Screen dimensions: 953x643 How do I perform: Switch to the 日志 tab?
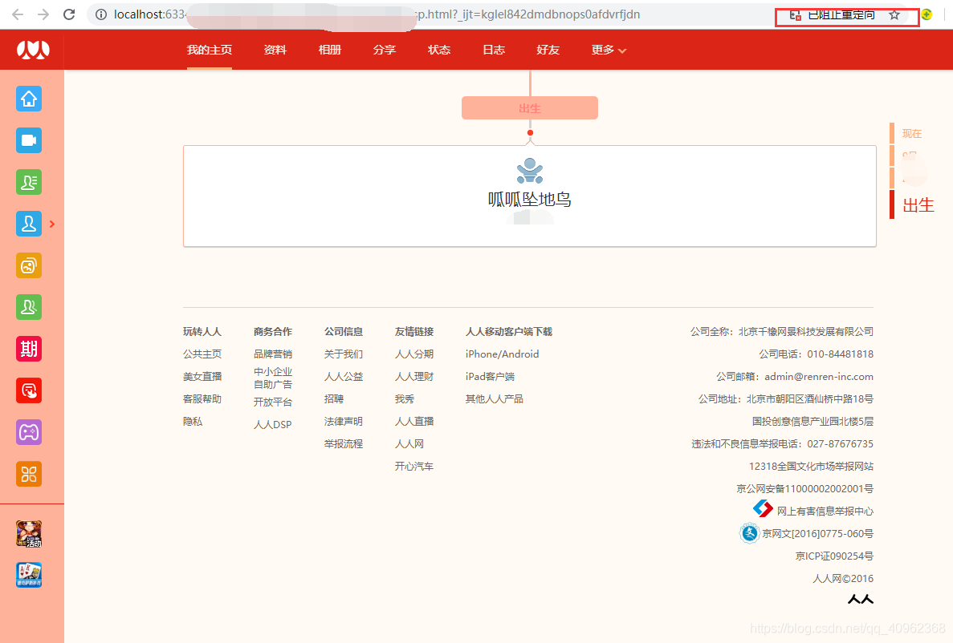pyautogui.click(x=494, y=50)
